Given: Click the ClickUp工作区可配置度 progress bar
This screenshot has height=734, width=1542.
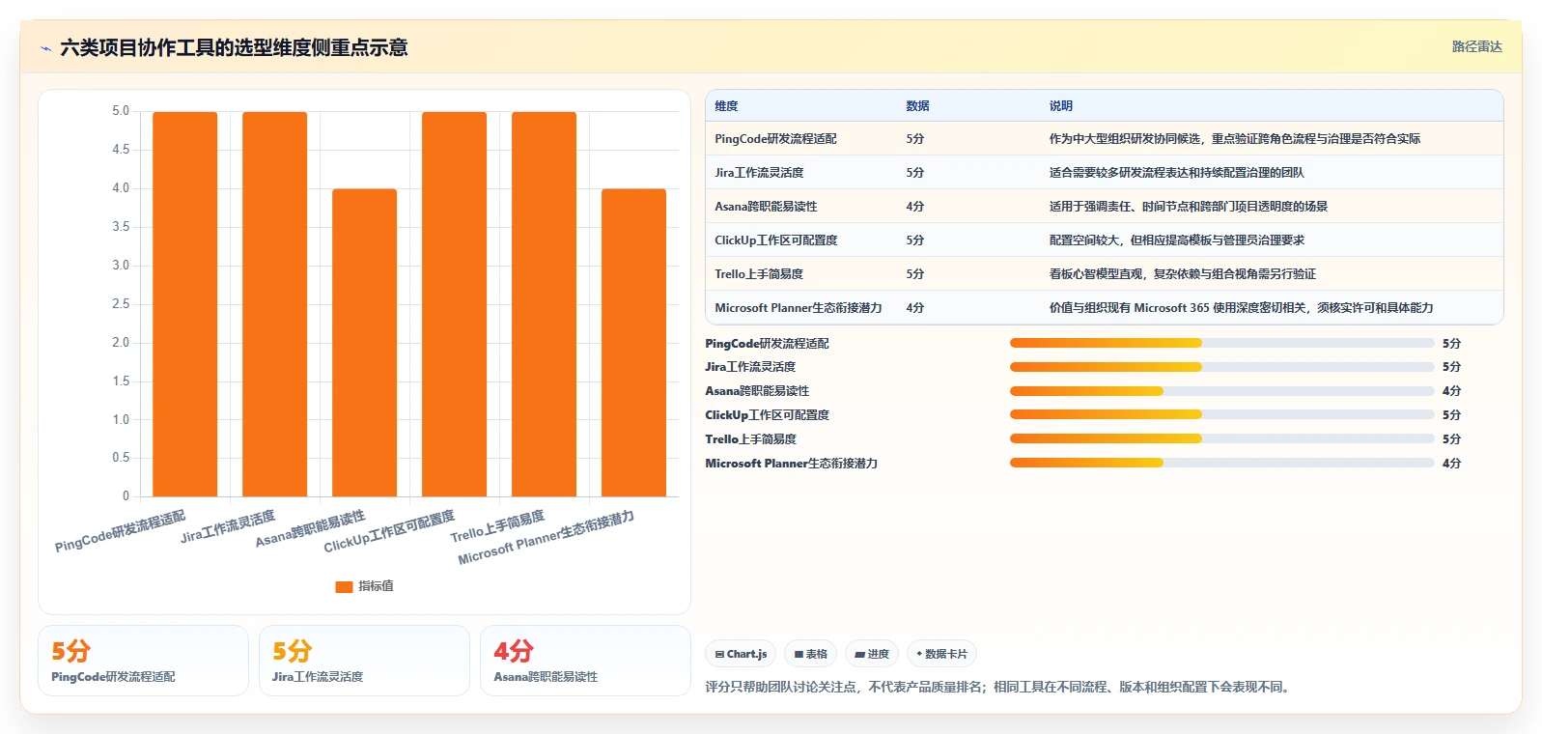Looking at the screenshot, I should (x=1221, y=415).
